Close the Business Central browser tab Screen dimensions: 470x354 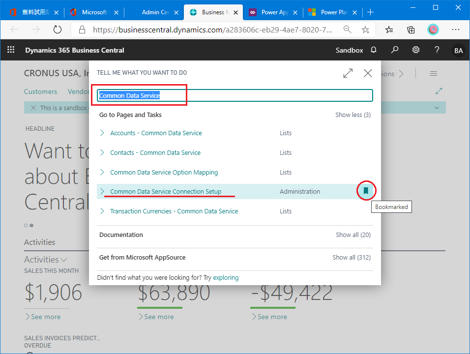[x=236, y=12]
